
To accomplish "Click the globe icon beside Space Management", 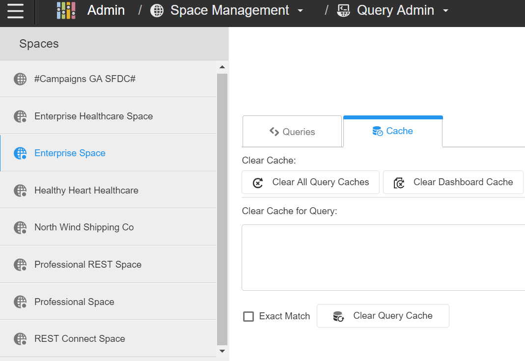I will click(157, 10).
